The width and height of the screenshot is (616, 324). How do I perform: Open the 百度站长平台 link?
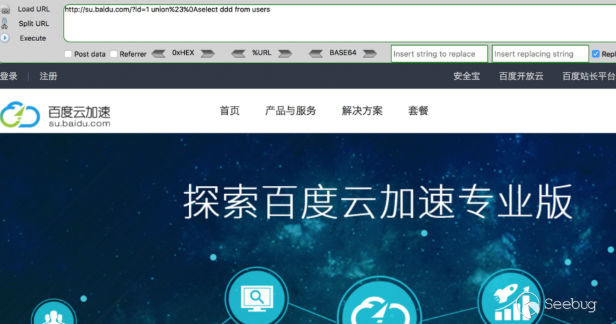coord(589,76)
